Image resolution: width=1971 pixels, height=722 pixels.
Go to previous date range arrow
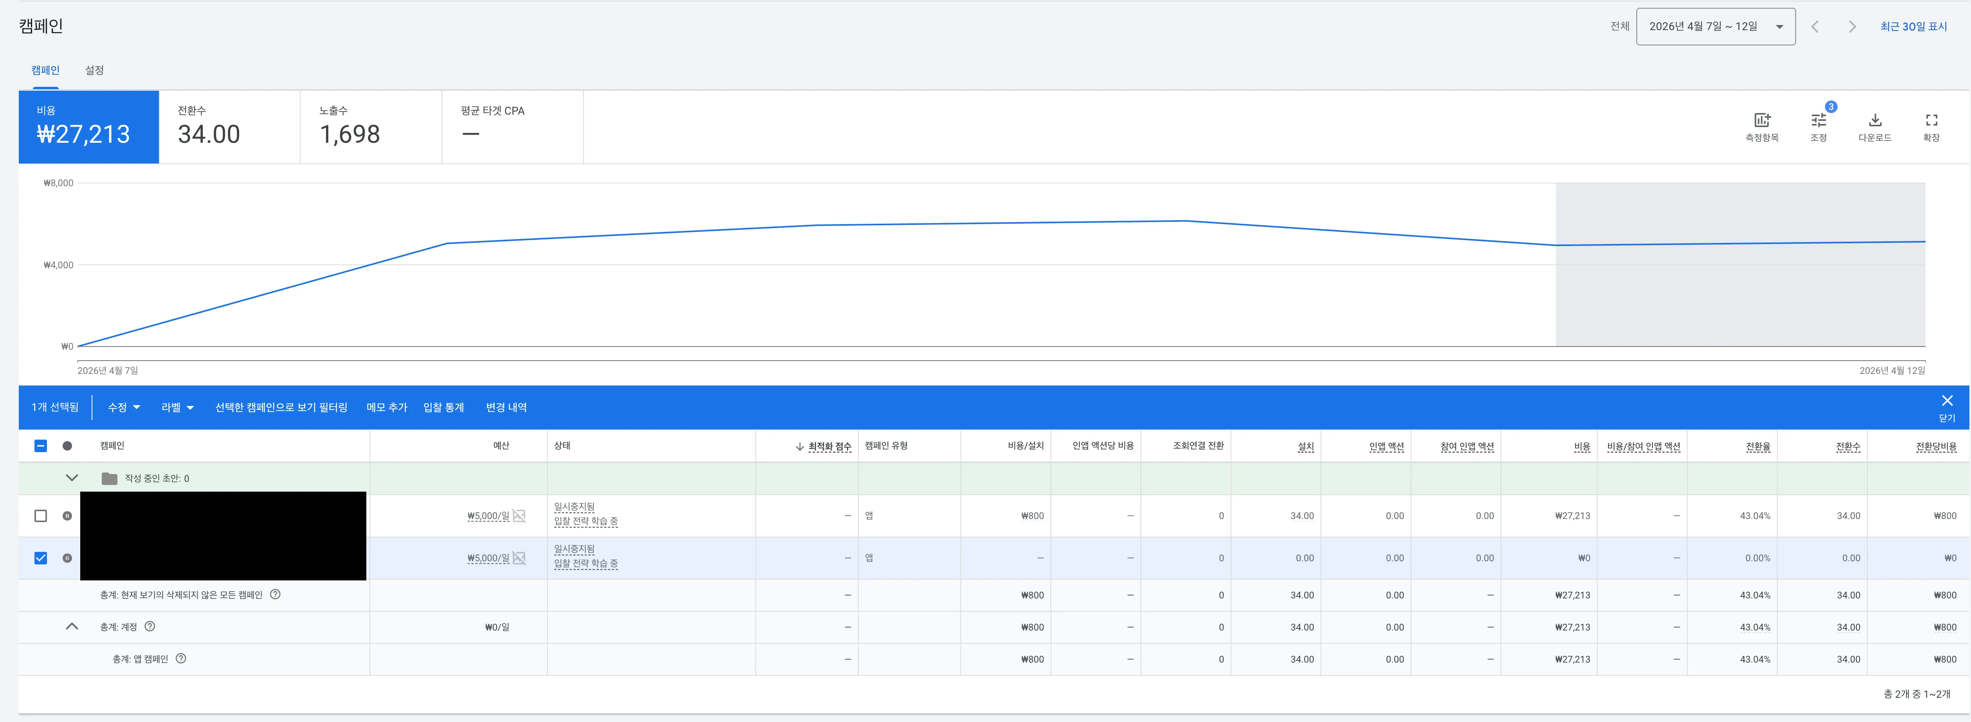pyautogui.click(x=1814, y=27)
